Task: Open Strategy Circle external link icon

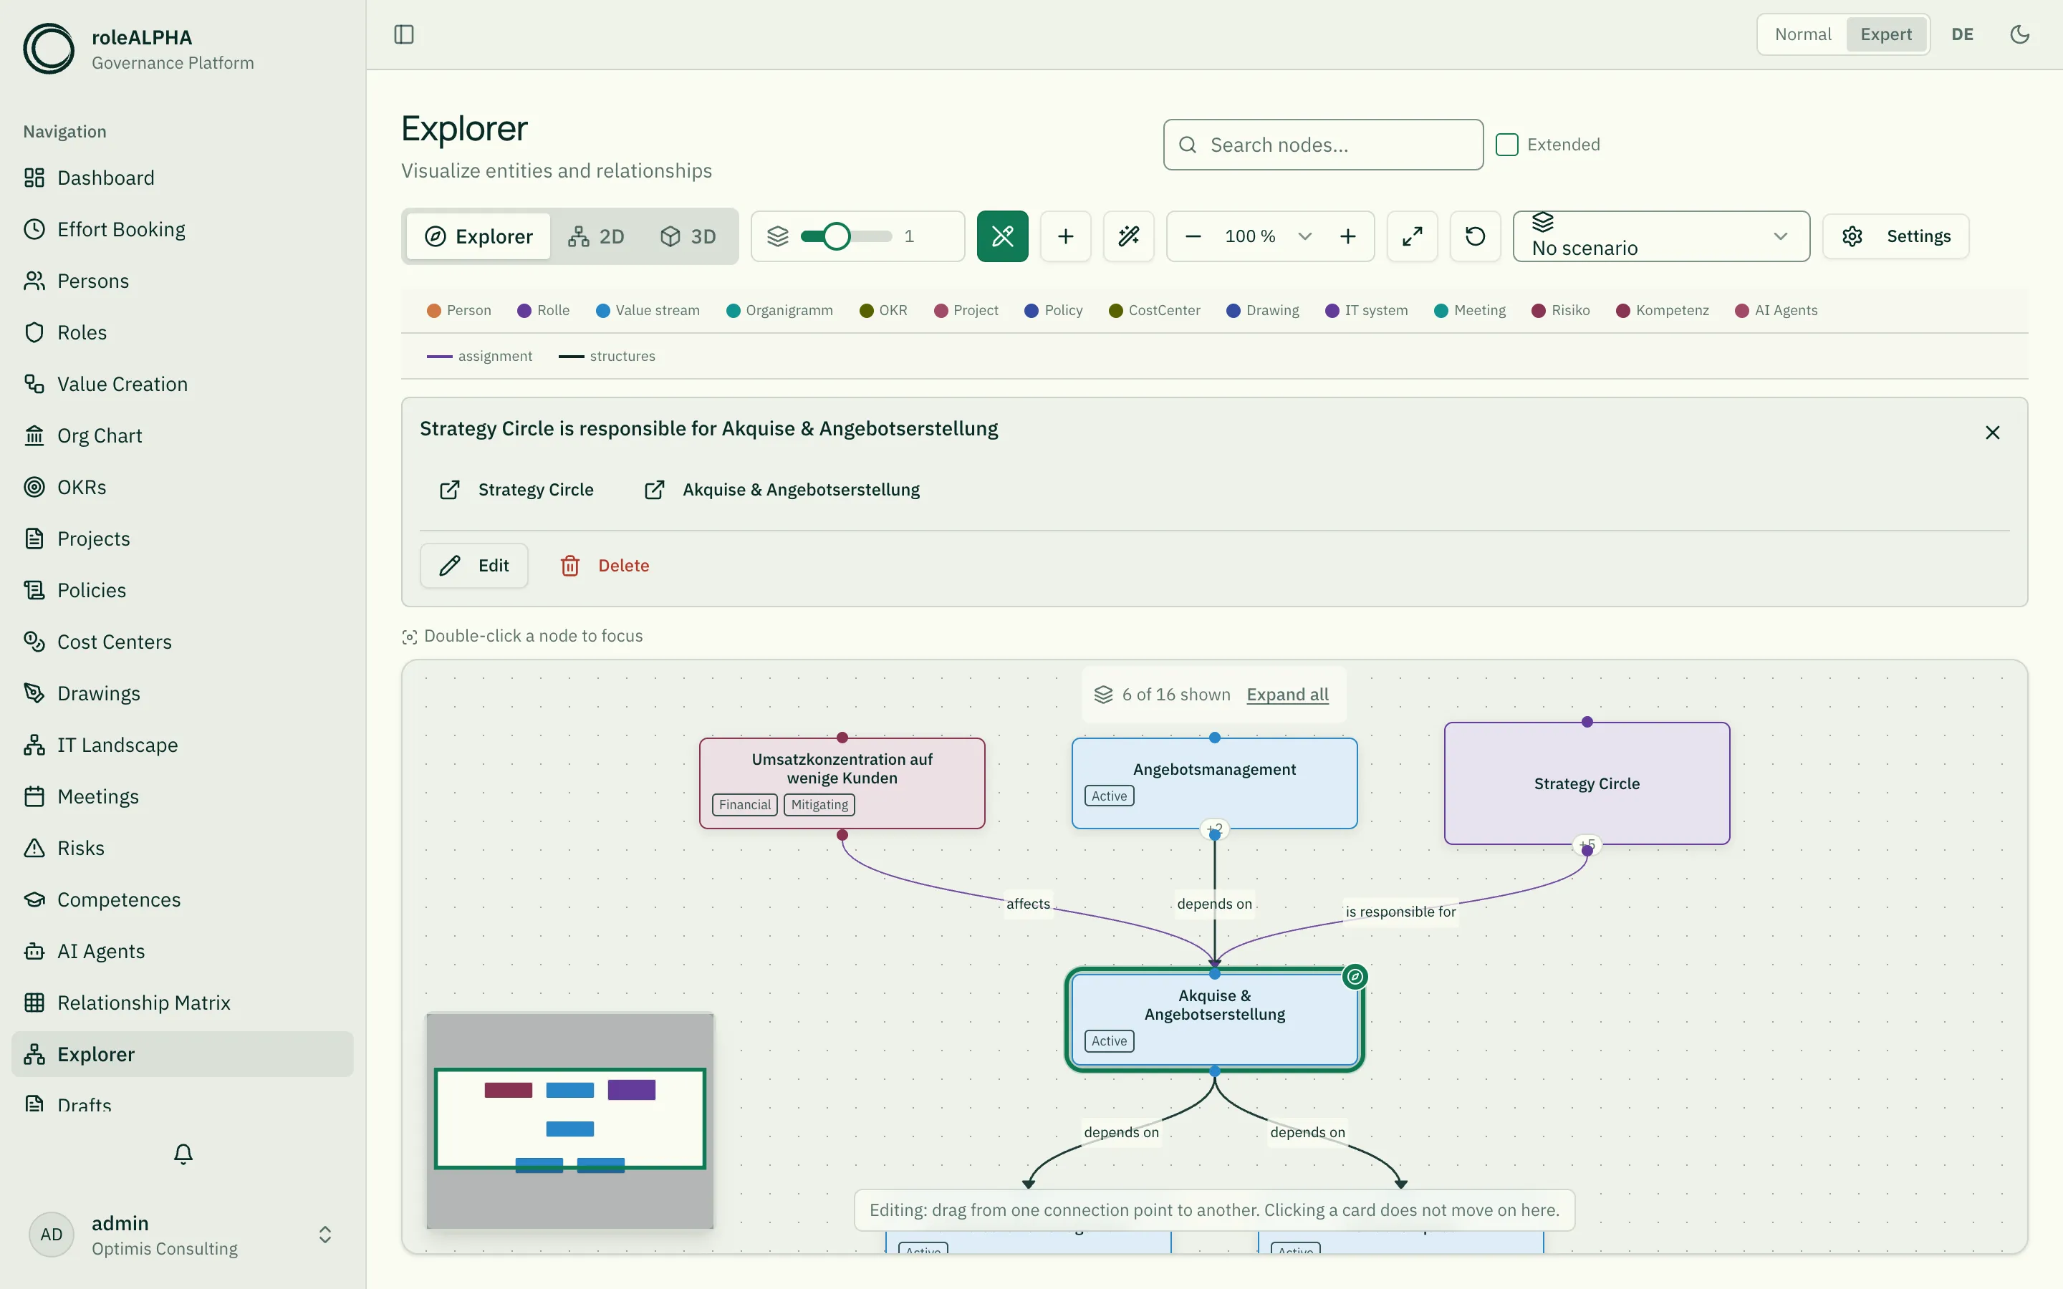Action: [449, 489]
